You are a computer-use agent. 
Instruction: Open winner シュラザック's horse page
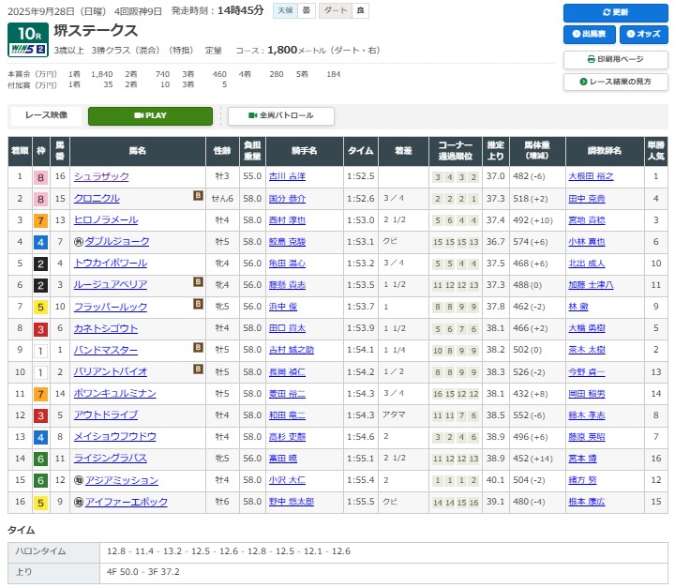point(101,176)
